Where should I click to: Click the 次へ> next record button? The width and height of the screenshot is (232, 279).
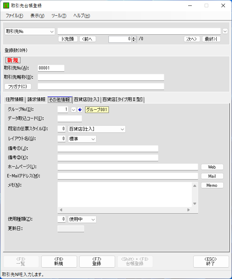pos(192,39)
